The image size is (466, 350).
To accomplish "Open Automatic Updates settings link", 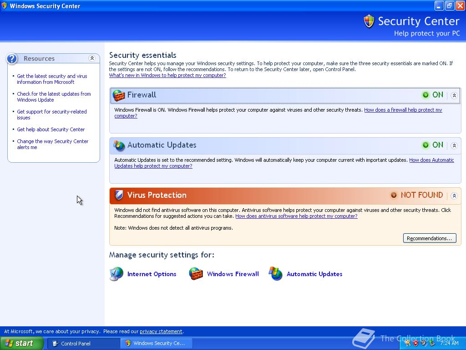I will (x=314, y=274).
